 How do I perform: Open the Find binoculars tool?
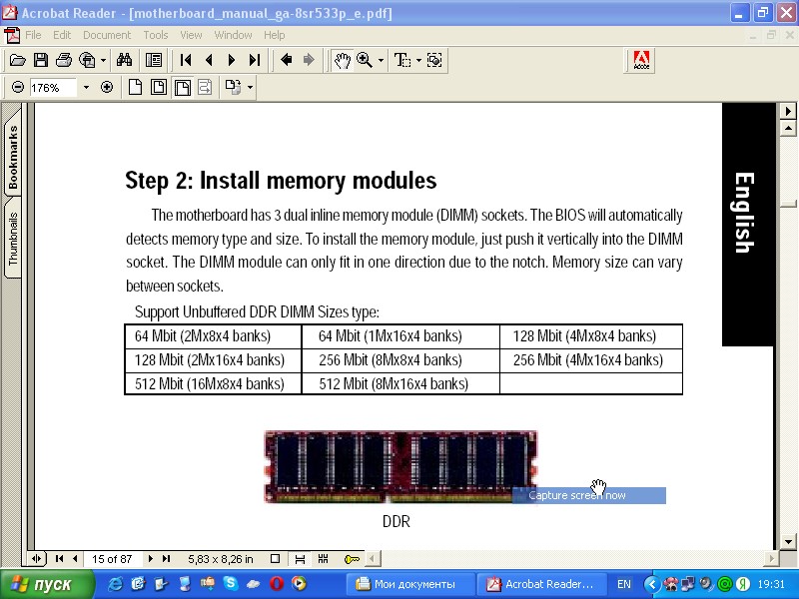tap(124, 60)
